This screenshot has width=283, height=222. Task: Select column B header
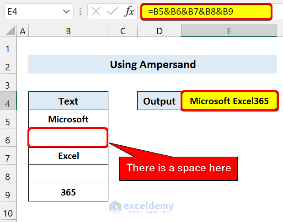coord(68,31)
